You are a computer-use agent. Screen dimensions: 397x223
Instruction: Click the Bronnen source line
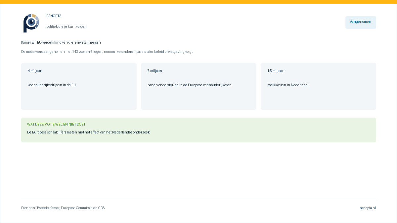tap(63, 208)
